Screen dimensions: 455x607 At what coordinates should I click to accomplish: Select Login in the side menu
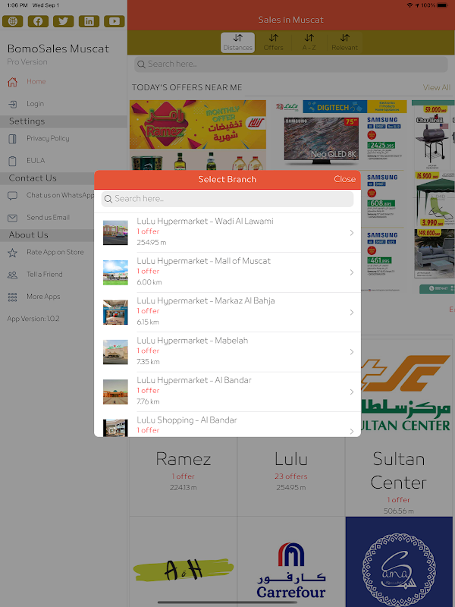tap(35, 104)
